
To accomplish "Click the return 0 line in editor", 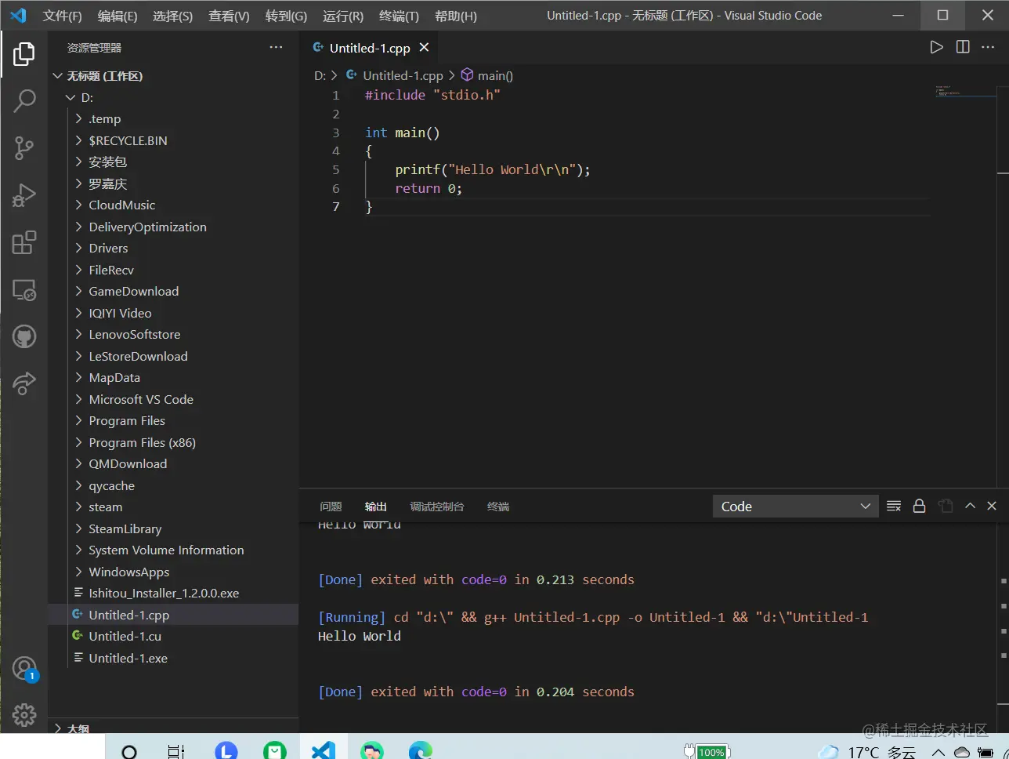I will 429,188.
